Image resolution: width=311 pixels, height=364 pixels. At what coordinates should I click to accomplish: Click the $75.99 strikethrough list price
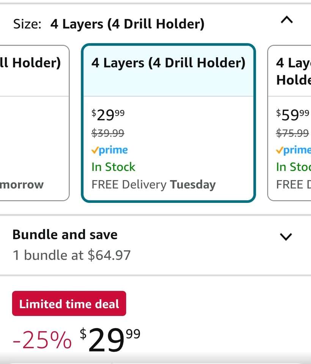(292, 133)
